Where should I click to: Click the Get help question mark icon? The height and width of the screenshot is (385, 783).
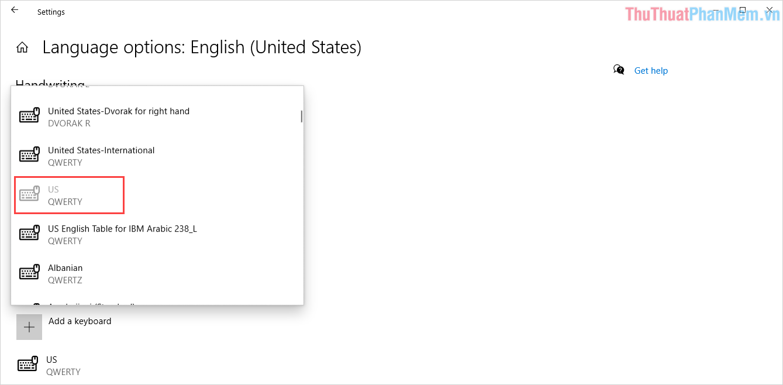coord(618,70)
